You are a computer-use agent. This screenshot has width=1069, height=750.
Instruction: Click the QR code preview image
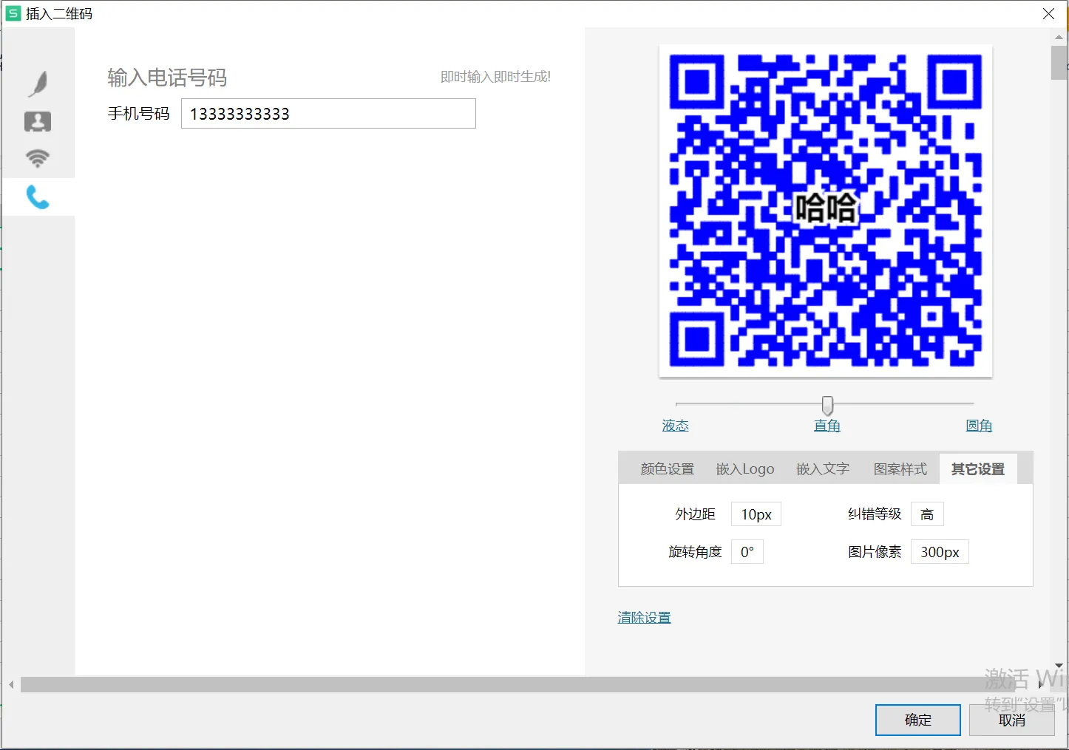click(x=825, y=211)
